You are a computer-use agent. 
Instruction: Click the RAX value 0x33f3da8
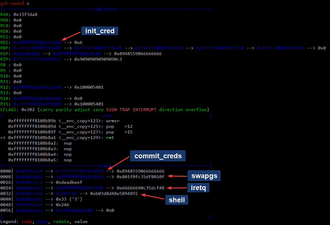(x=25, y=14)
